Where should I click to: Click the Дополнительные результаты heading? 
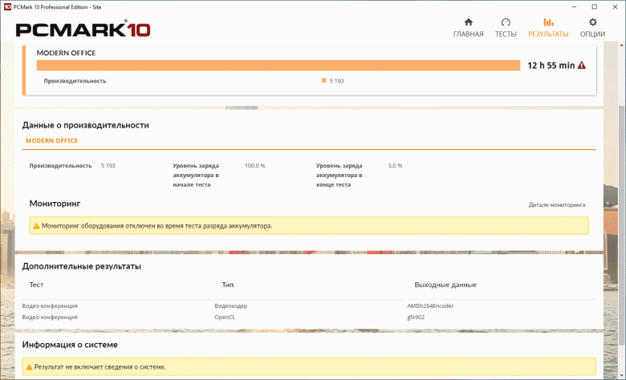point(81,266)
